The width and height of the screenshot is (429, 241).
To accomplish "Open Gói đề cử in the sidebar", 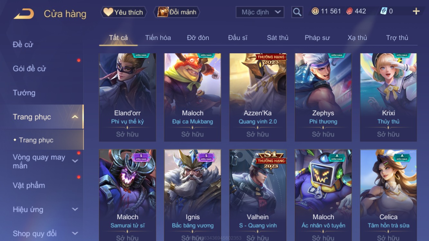I will (29, 68).
